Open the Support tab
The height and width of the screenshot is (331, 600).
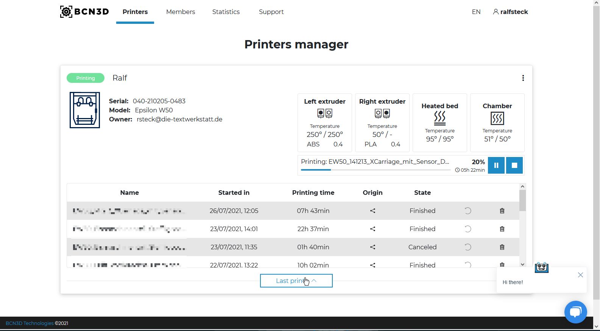click(x=271, y=12)
